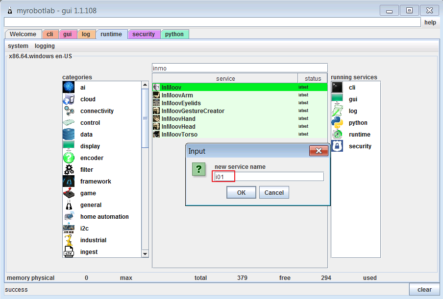Image resolution: width=443 pixels, height=299 pixels.
Task: Select the runtime tab
Action: [x=111, y=34]
